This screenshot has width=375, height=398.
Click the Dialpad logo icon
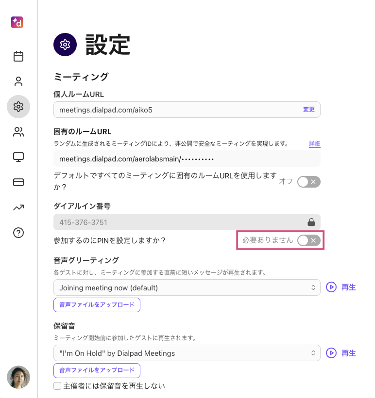pyautogui.click(x=17, y=22)
